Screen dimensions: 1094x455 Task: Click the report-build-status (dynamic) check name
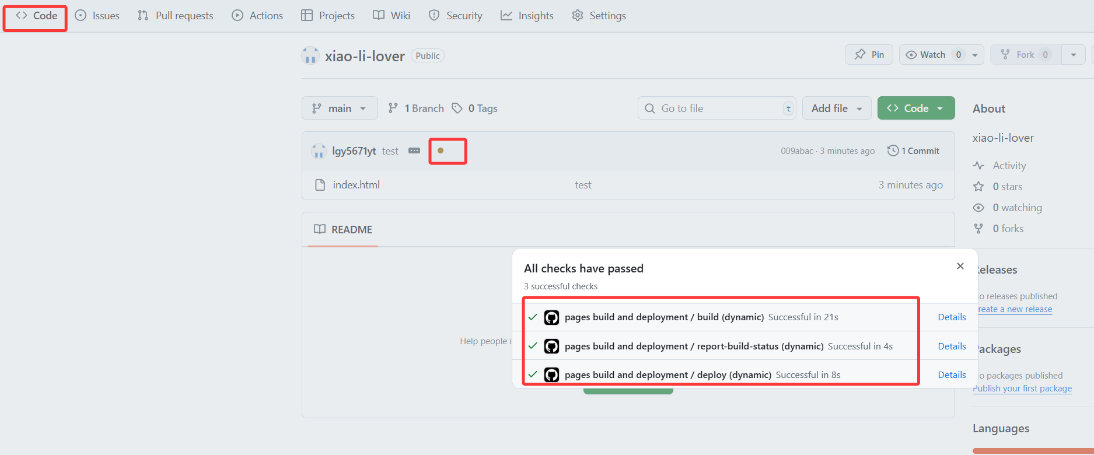pos(694,346)
